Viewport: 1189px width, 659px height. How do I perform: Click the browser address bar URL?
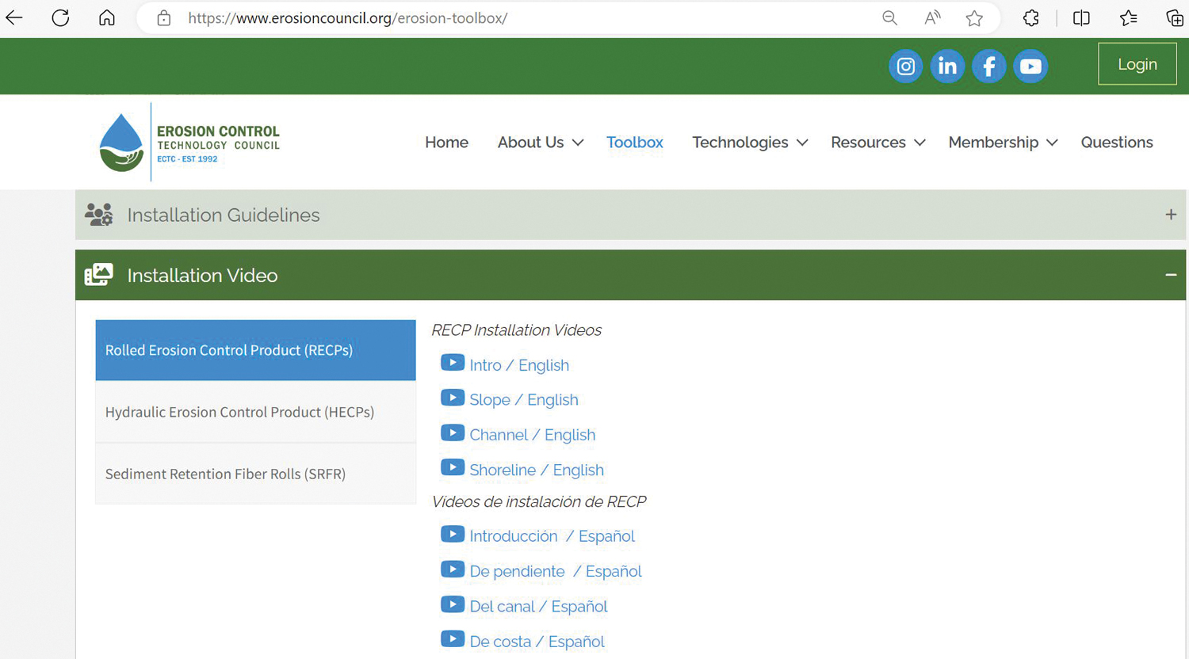click(348, 18)
